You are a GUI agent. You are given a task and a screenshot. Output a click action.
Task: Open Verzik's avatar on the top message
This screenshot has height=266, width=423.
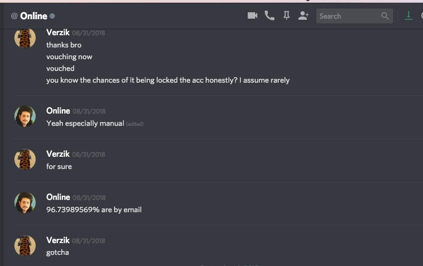click(25, 38)
